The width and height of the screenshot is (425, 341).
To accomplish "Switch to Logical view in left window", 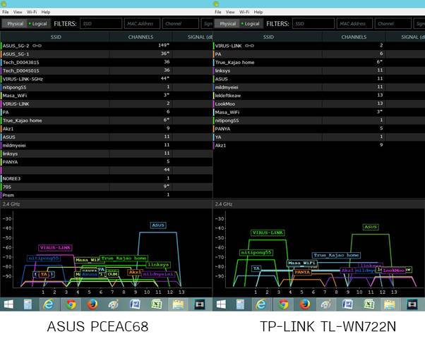I will pyautogui.click(x=38, y=24).
